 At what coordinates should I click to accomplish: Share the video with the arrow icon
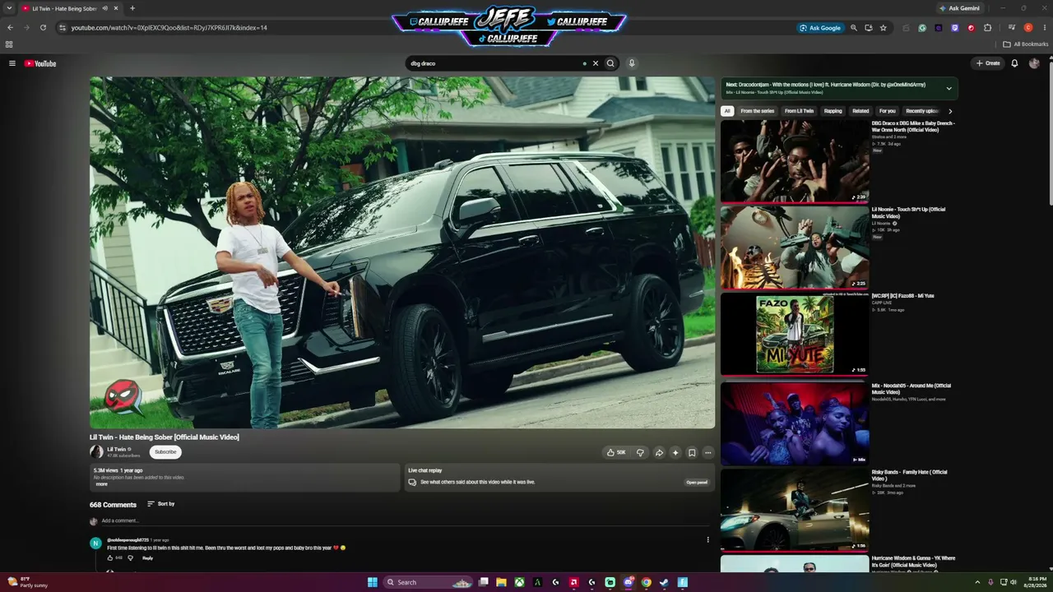[x=659, y=452]
